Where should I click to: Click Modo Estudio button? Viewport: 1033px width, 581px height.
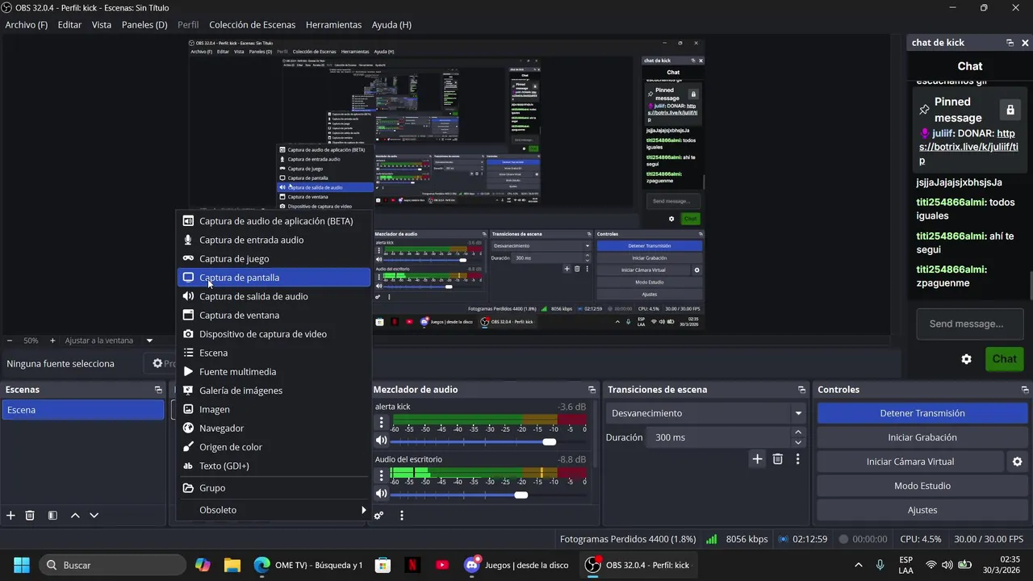922,486
